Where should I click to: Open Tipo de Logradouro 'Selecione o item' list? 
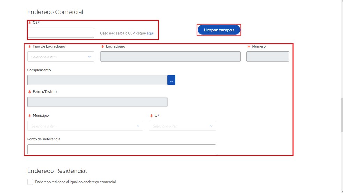click(58, 57)
